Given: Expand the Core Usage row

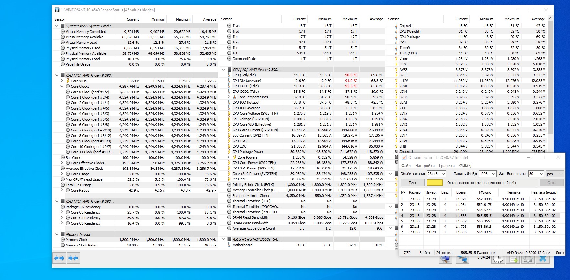Looking at the screenshot, I should pyautogui.click(x=62, y=174).
